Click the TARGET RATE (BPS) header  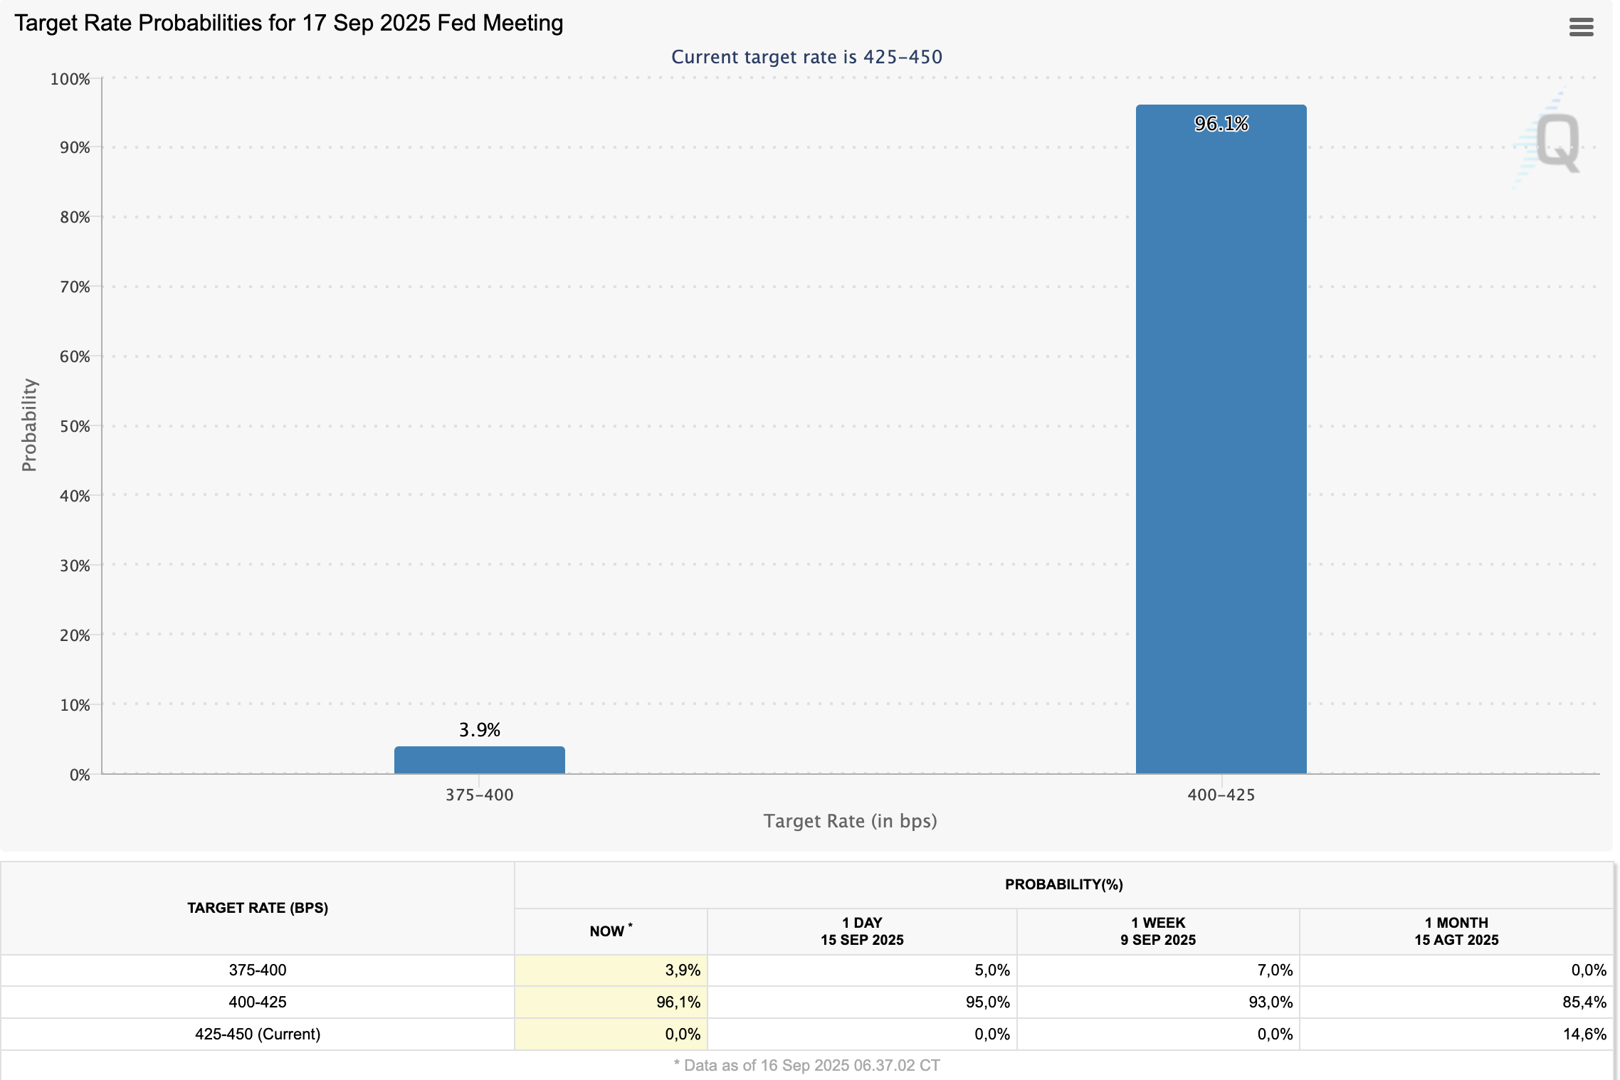[x=257, y=908]
